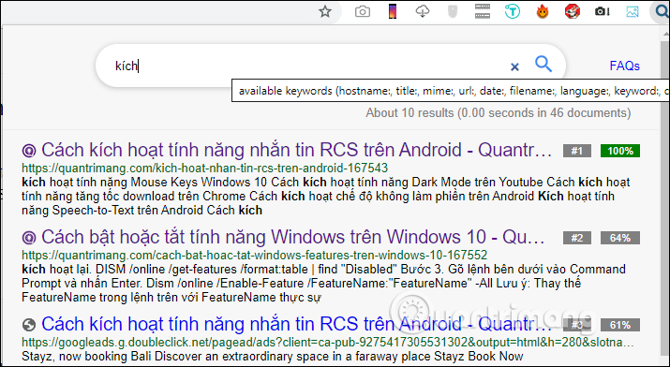Click the #1 rank badge
670x367 pixels.
tap(577, 151)
